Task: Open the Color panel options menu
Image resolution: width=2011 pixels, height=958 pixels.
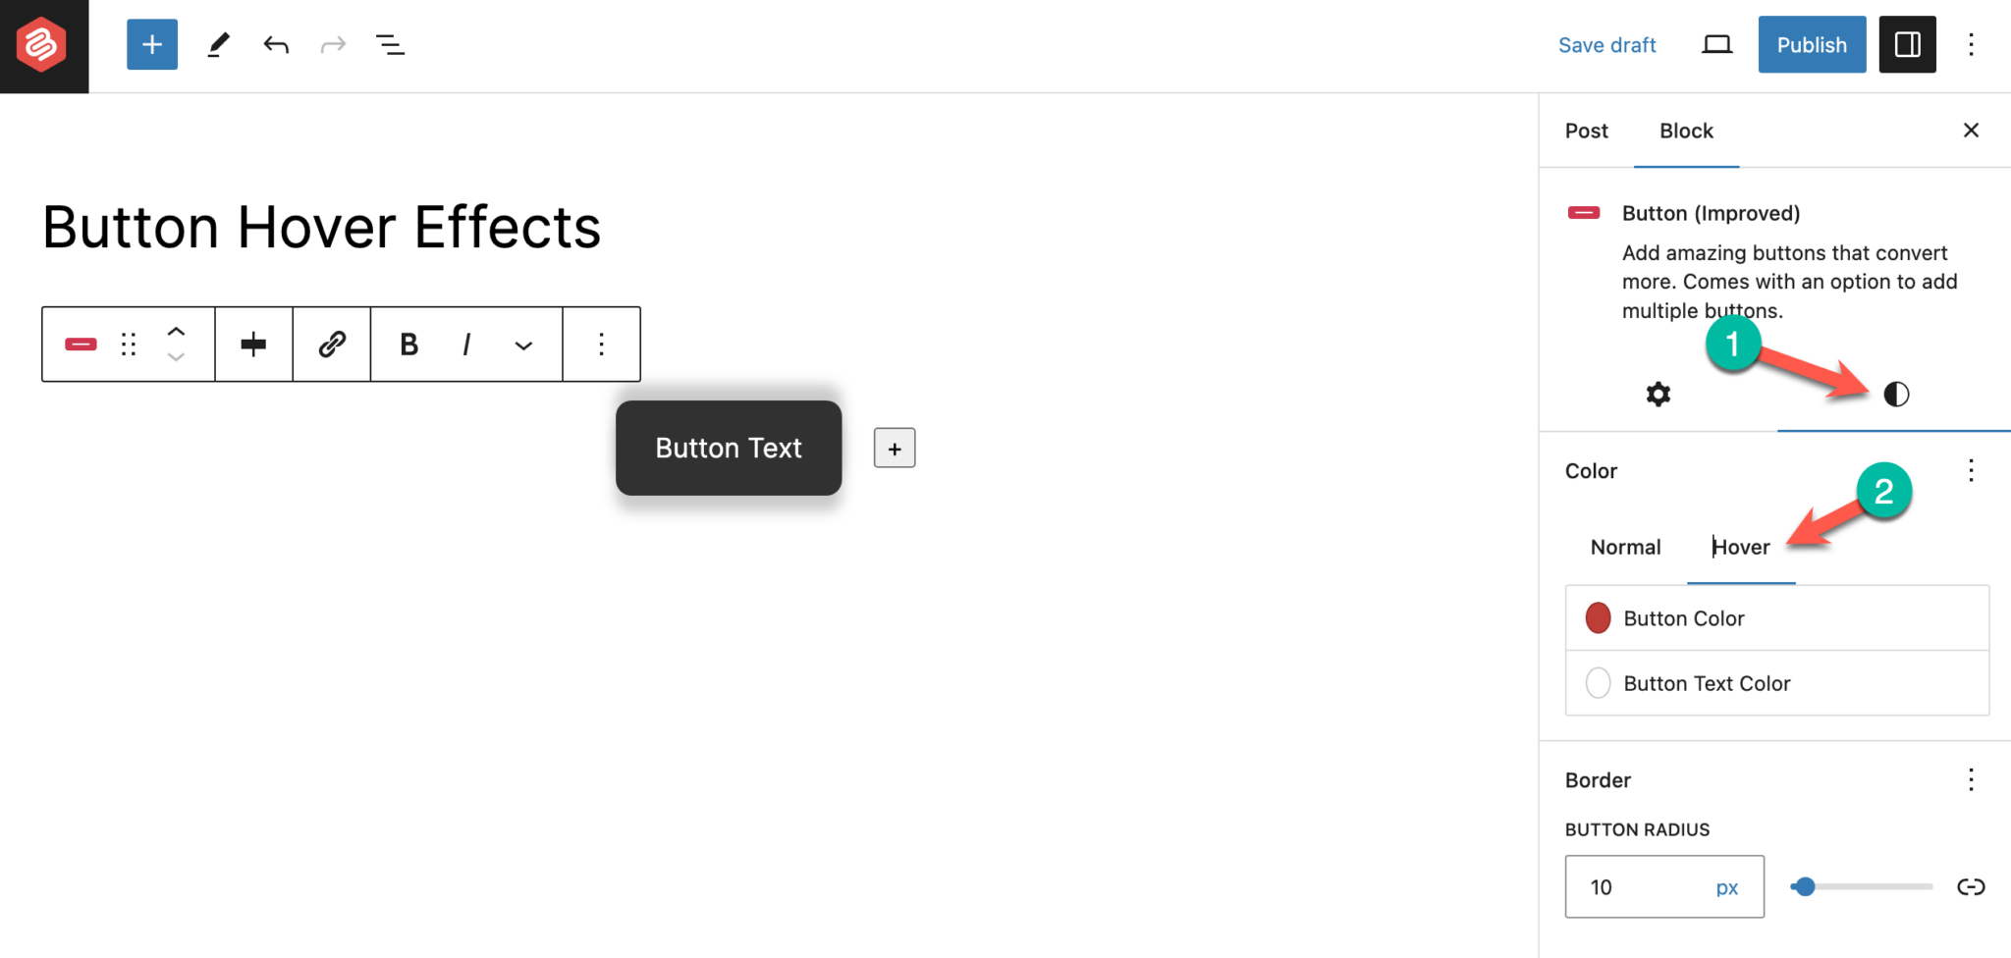Action: [1971, 470]
